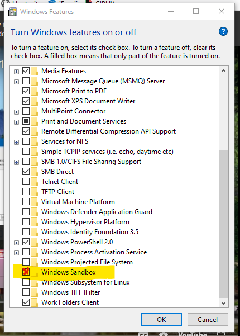Check the Windows Subsystem for Linux box
The height and width of the screenshot is (336, 240).
click(x=26, y=282)
